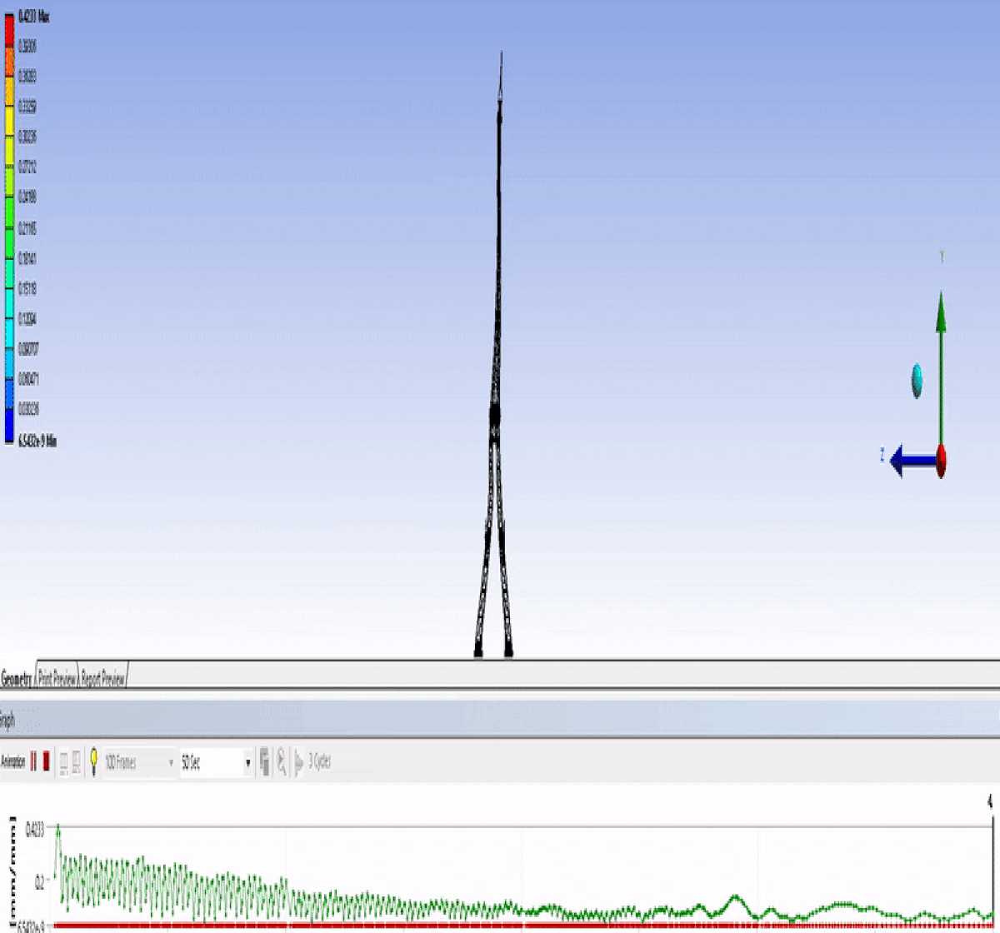
Task: Open the Report Preview tab
Action: (103, 679)
